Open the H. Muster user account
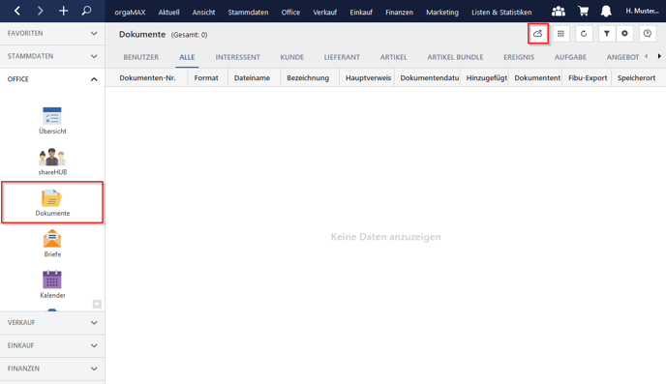This screenshot has height=384, width=666. [642, 11]
